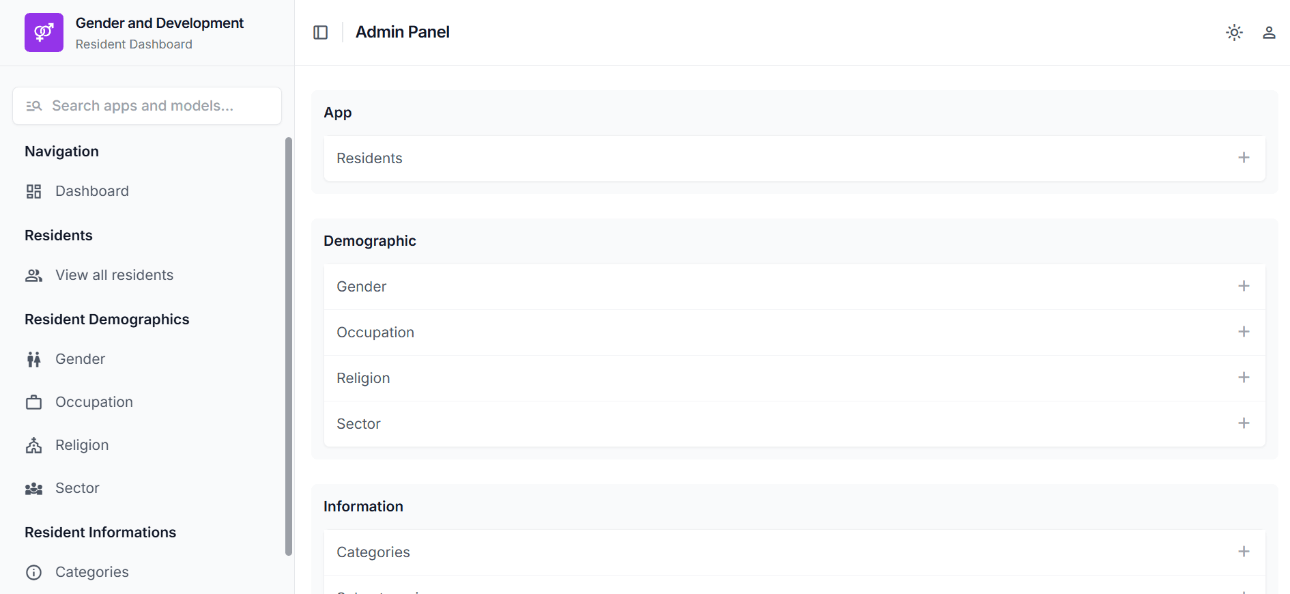
Task: Click the Gender figures icon in sidebar
Action: (x=33, y=359)
